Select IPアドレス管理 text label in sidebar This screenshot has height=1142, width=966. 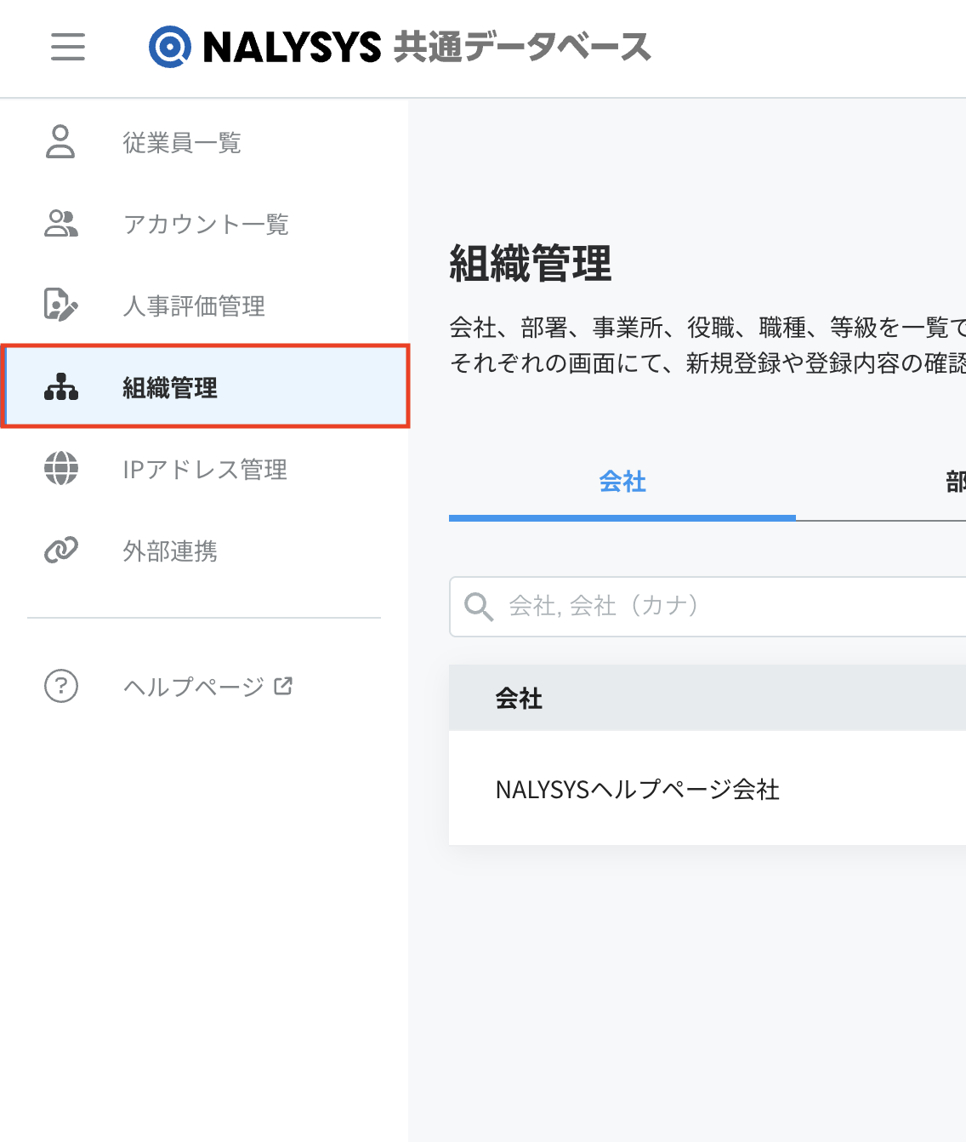(205, 469)
